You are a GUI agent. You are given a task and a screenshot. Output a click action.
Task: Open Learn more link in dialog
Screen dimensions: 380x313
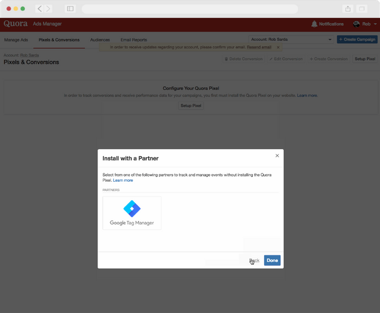pos(123,181)
